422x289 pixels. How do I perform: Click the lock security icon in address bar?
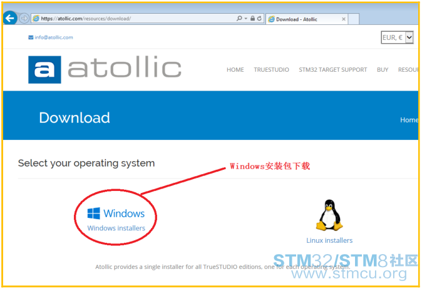[252, 18]
